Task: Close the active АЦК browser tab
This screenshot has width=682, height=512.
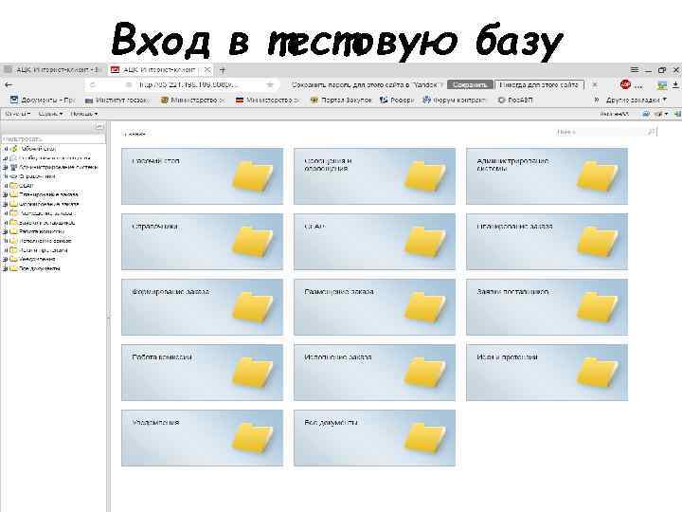Action: [x=207, y=69]
